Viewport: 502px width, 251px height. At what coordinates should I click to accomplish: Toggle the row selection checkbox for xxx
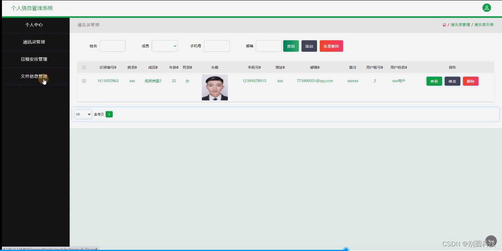coord(84,81)
